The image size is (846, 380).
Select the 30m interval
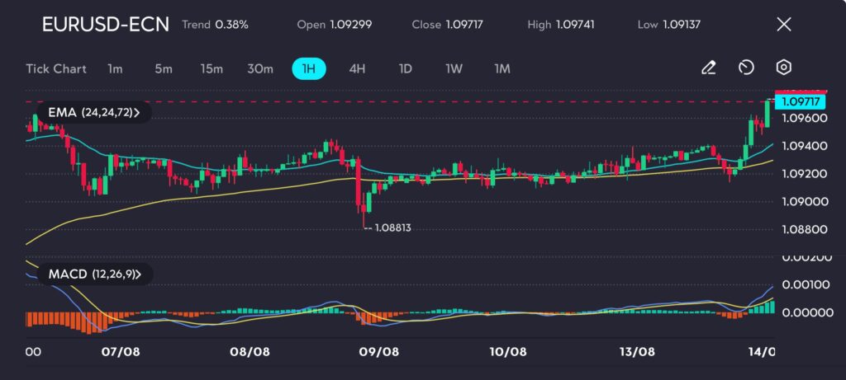[260, 68]
